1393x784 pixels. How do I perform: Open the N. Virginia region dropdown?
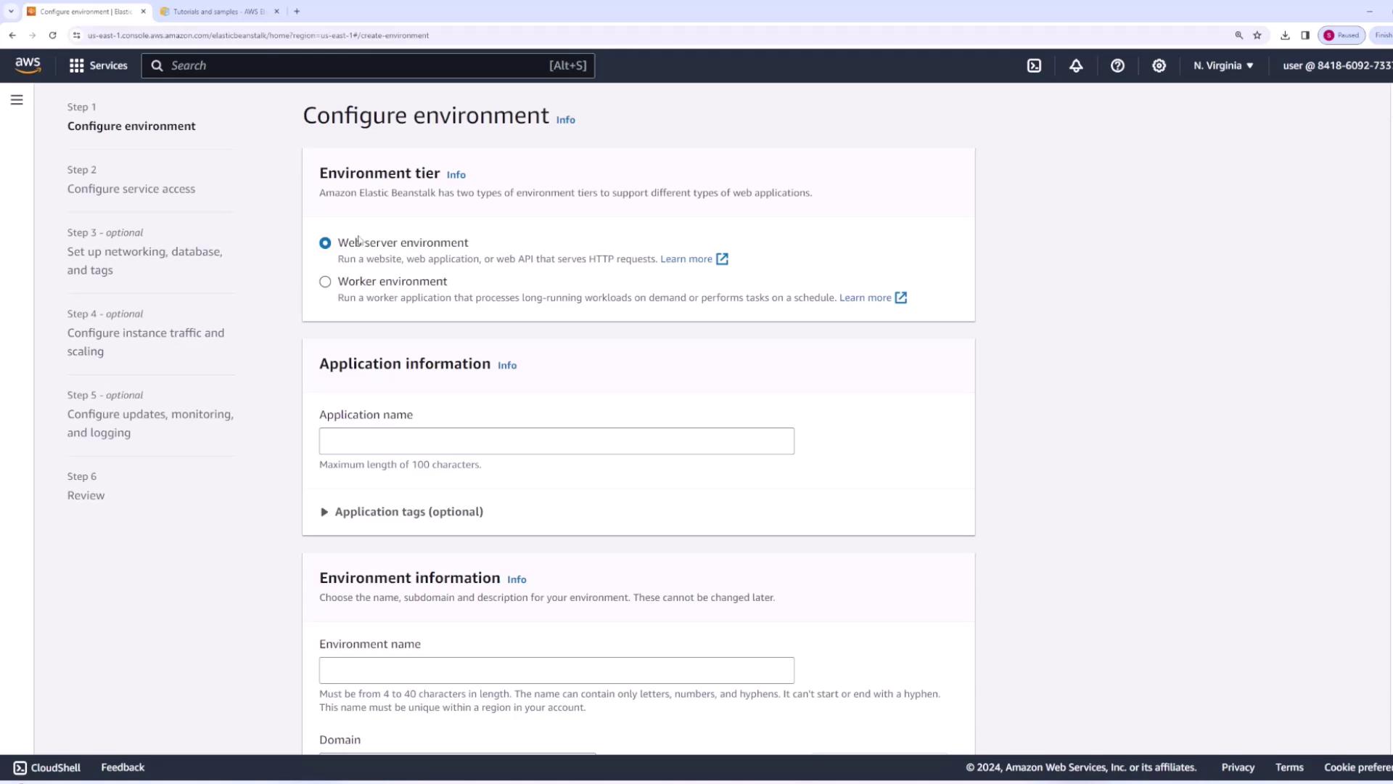(x=1223, y=65)
